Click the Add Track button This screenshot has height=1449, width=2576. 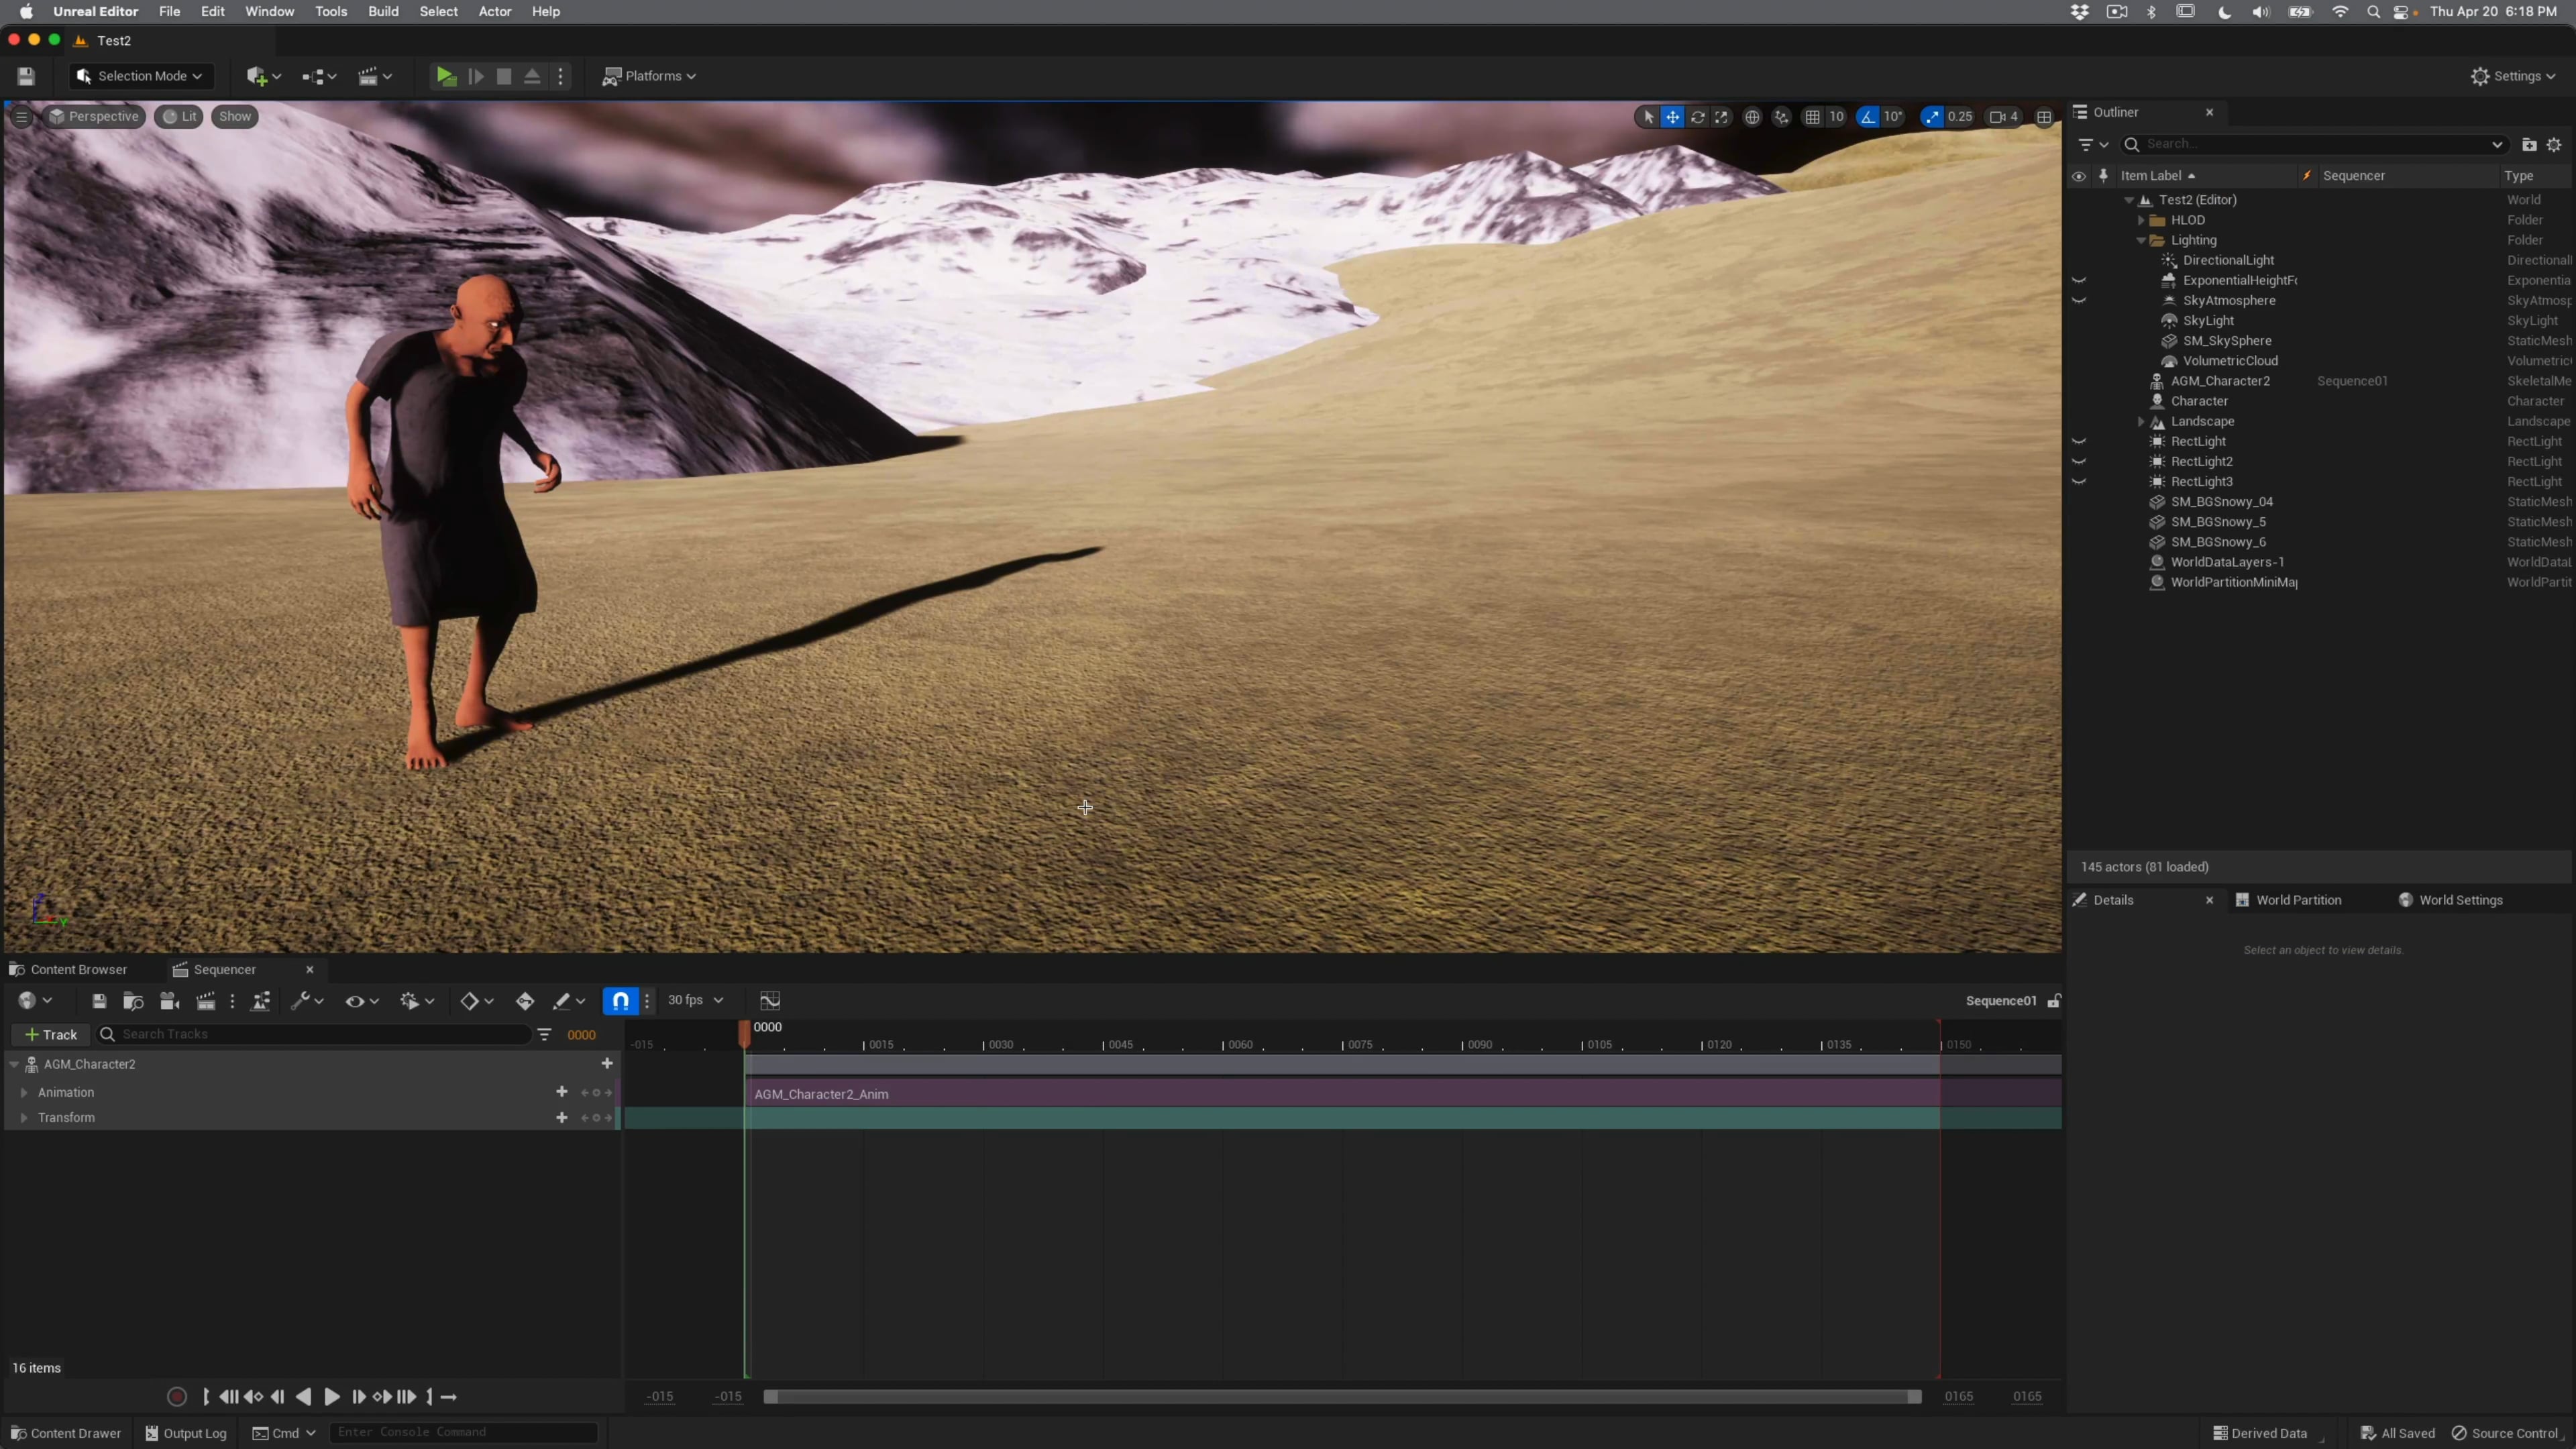click(51, 1035)
